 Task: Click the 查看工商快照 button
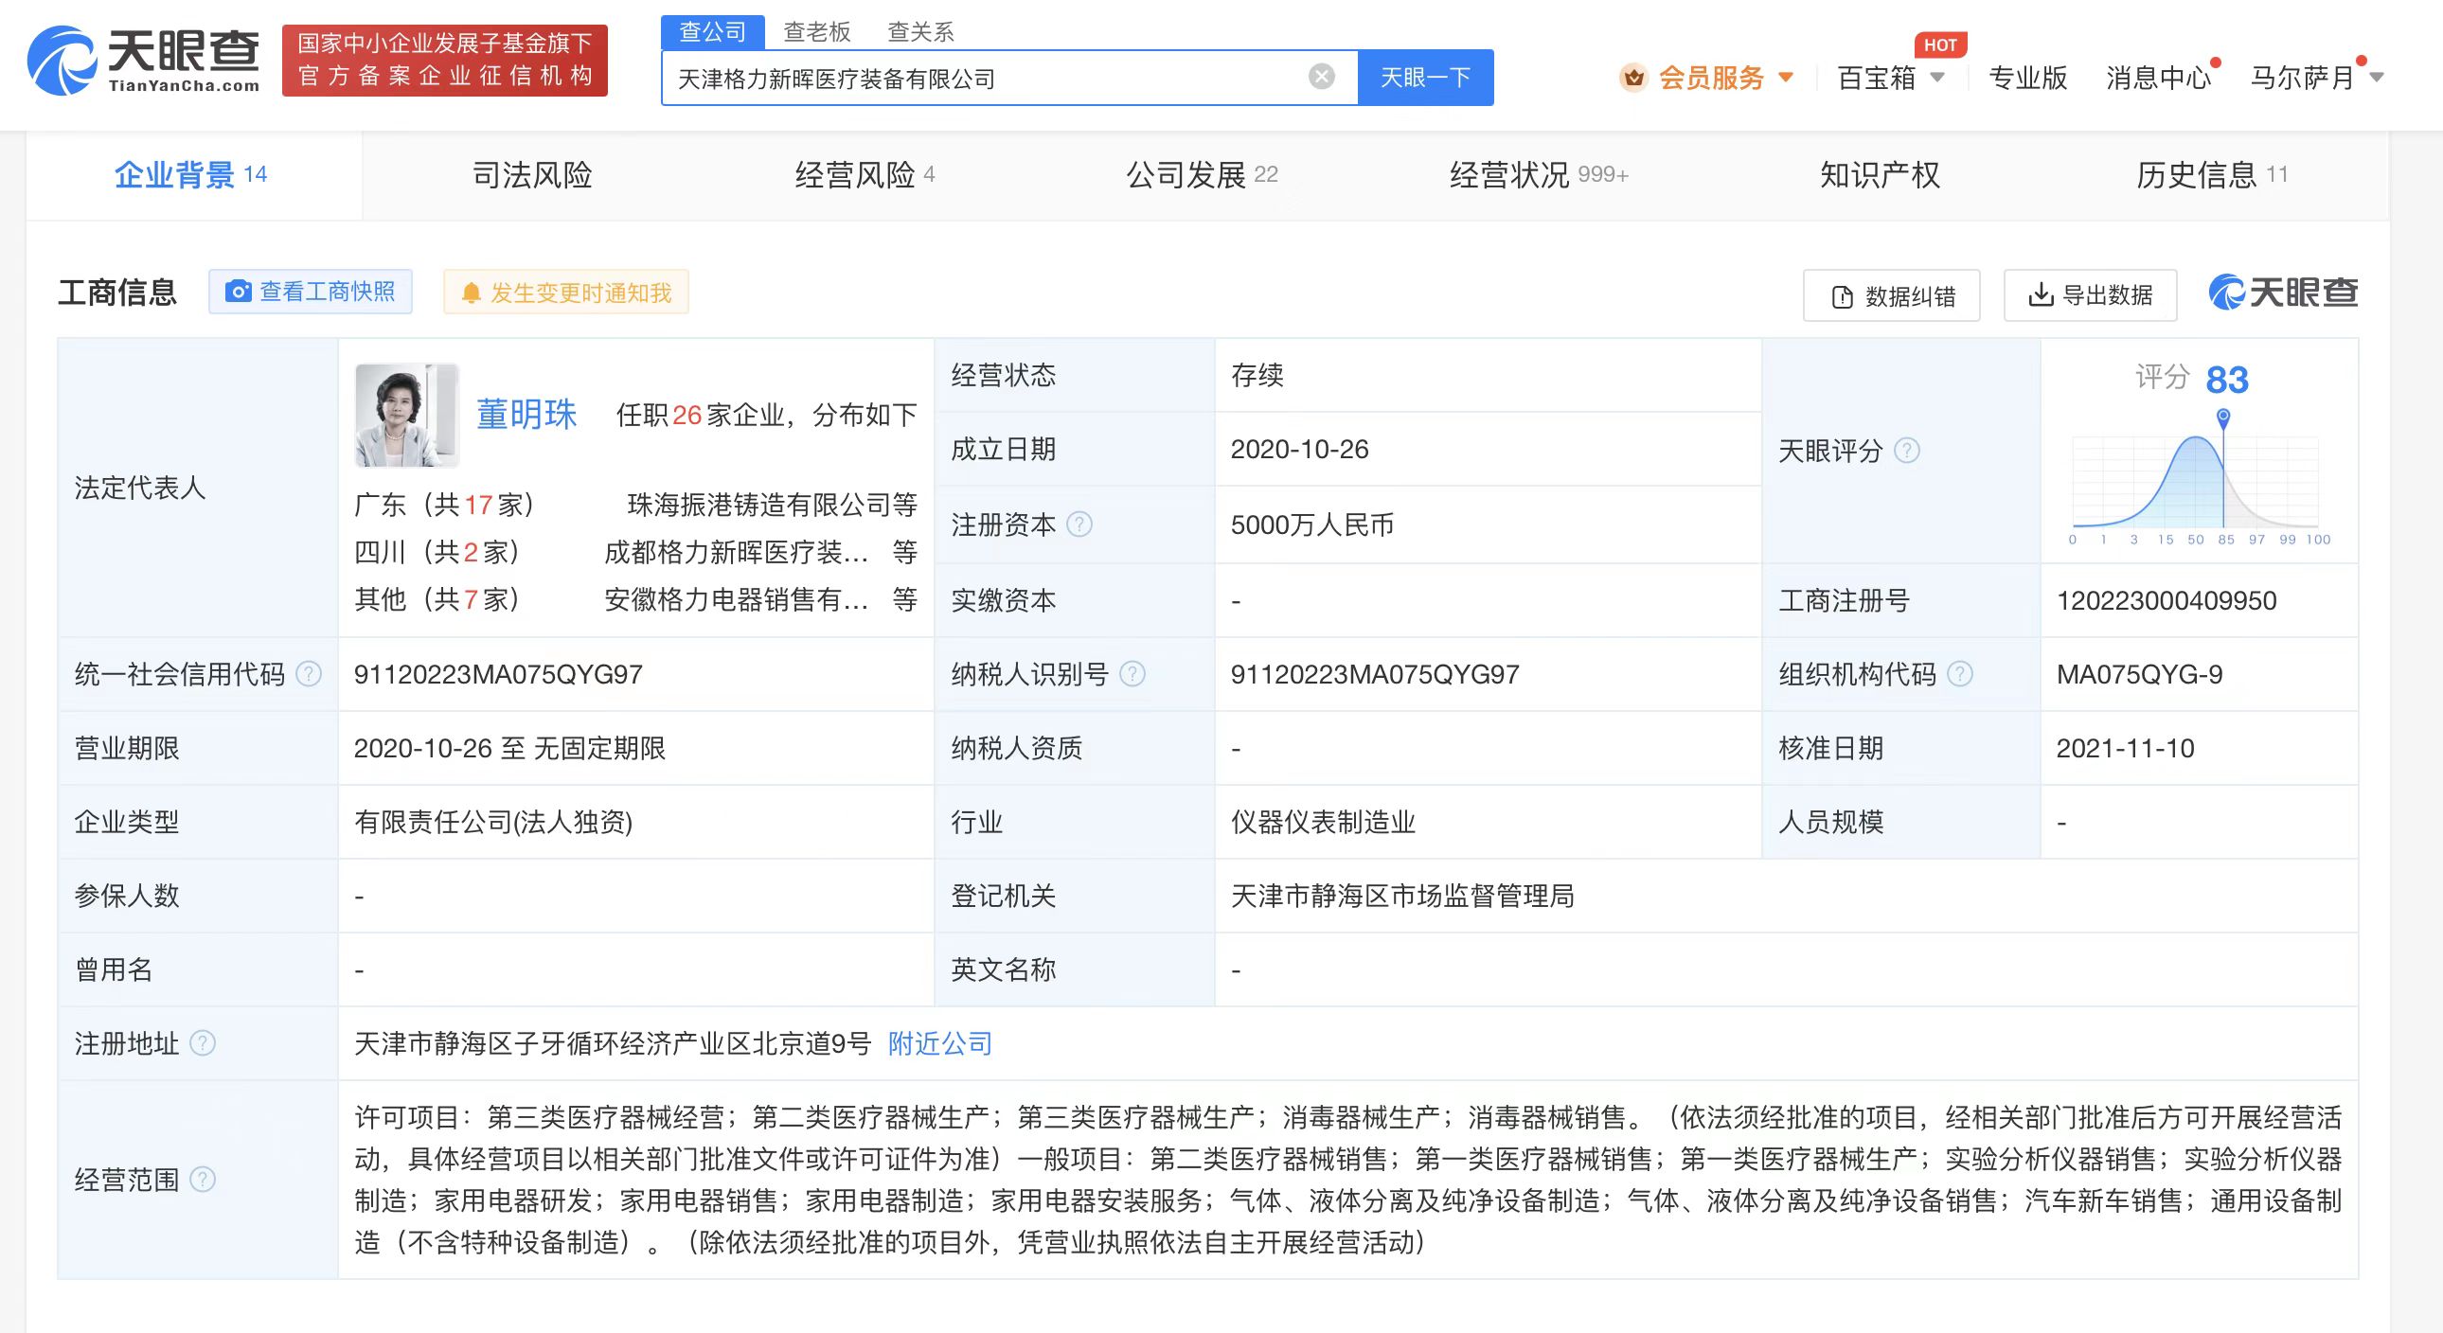coord(311,292)
